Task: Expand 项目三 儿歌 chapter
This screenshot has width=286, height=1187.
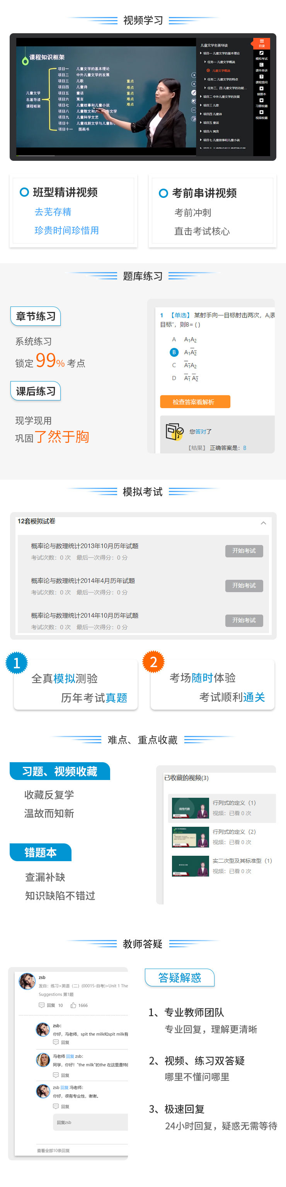Action: [x=209, y=105]
